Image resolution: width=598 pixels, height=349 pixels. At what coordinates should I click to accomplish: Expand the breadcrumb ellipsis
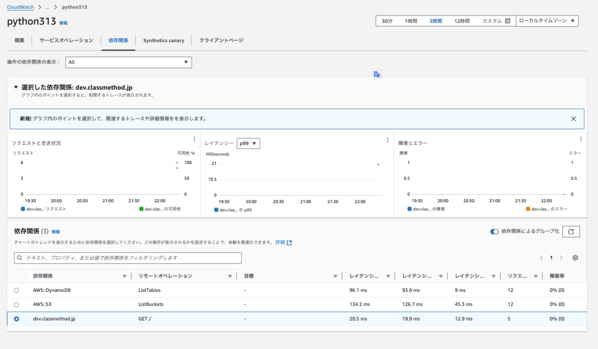[x=47, y=7]
